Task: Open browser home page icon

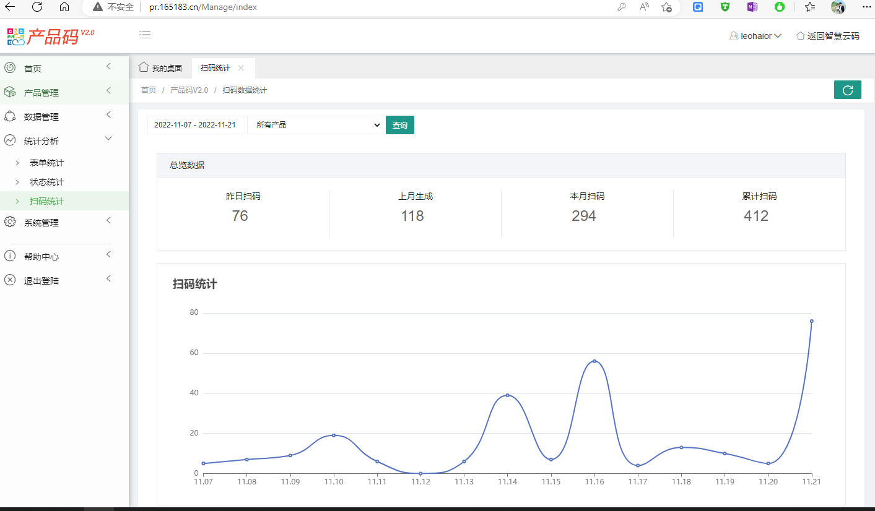Action: tap(64, 7)
